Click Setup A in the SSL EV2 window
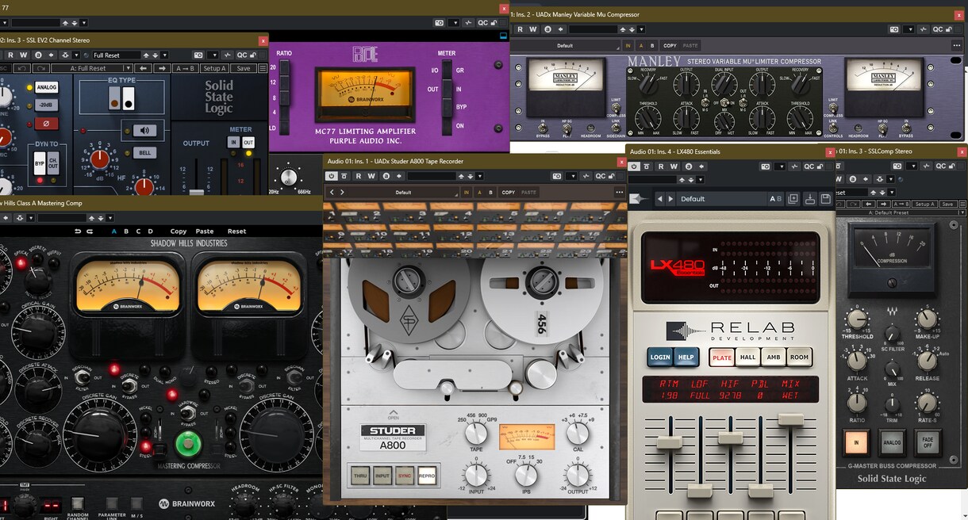Screen dimensions: 968x520 pos(215,68)
